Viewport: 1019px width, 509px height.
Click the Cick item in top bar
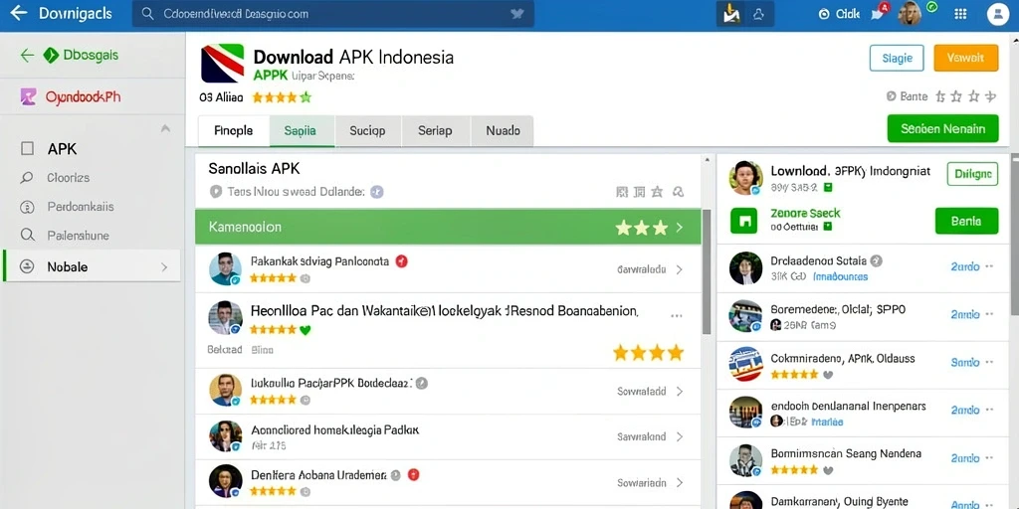(840, 14)
